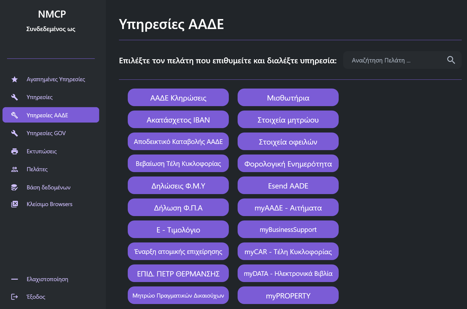Click the database icon for Βάση δεδομένων
Viewport: 467px width, 309px height.
click(x=14, y=187)
